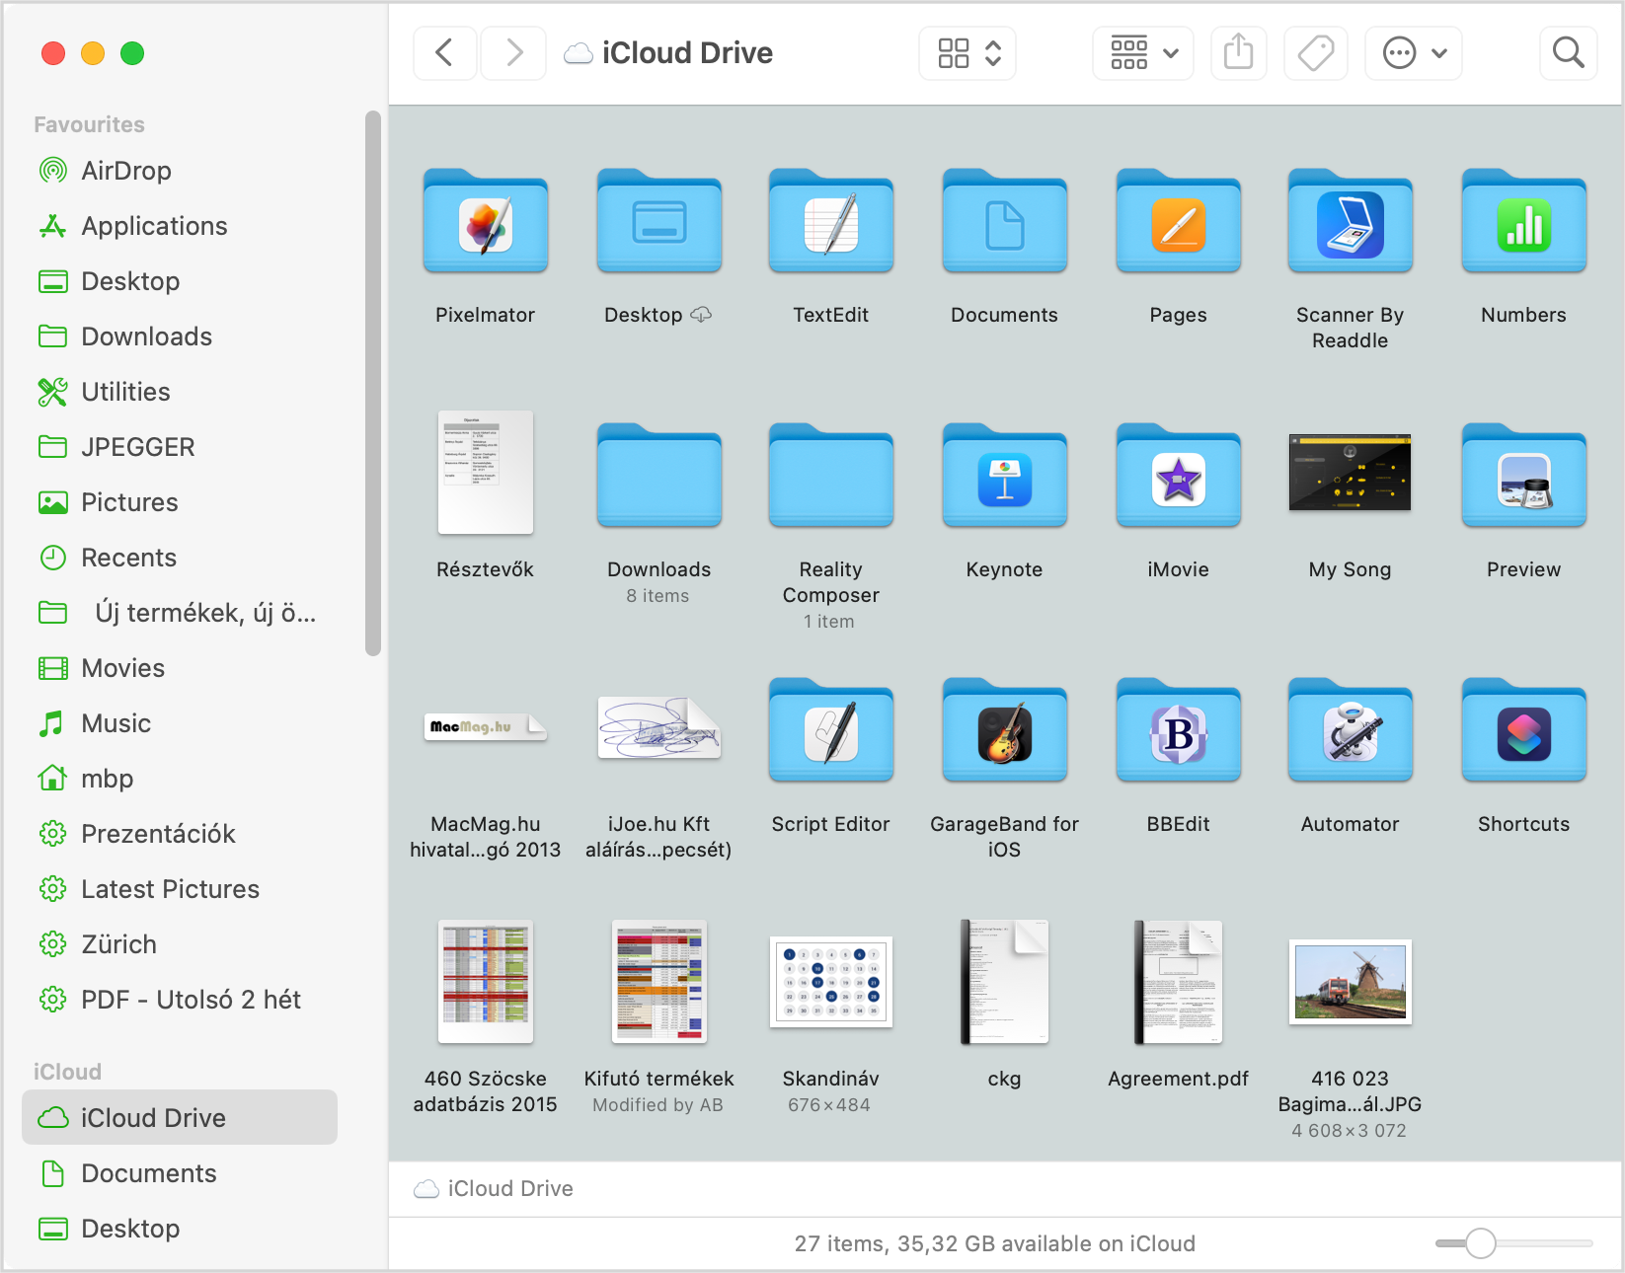Screen dimensions: 1625x1273
Task: Open the Numbers folder
Action: click(1523, 221)
